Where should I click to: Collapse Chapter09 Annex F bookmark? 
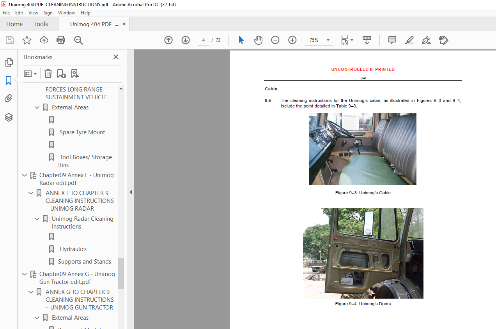25,175
